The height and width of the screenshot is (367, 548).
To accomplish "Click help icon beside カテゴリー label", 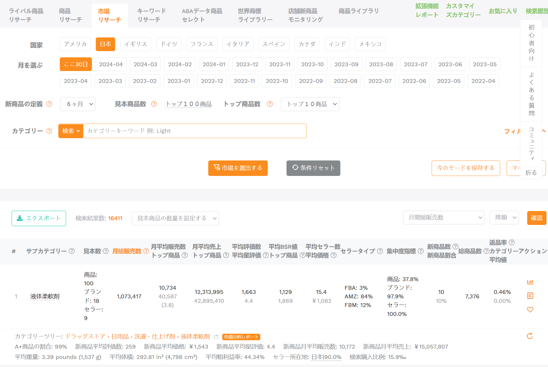I will point(49,131).
